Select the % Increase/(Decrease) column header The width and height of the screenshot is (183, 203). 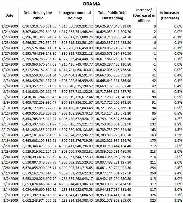coord(170,16)
